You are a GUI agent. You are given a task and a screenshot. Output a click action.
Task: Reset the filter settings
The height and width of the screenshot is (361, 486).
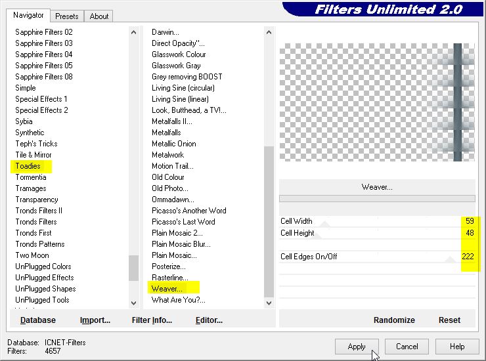point(449,320)
